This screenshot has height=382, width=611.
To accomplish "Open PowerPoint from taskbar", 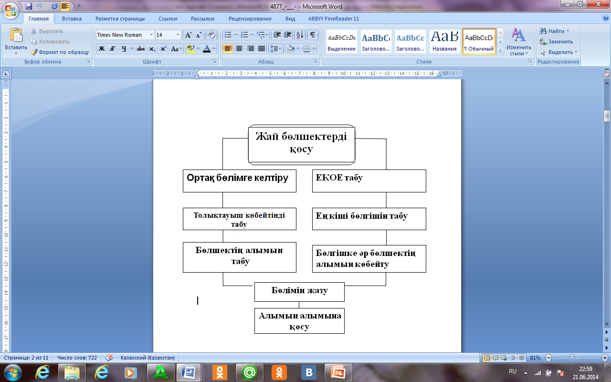I will (x=338, y=372).
